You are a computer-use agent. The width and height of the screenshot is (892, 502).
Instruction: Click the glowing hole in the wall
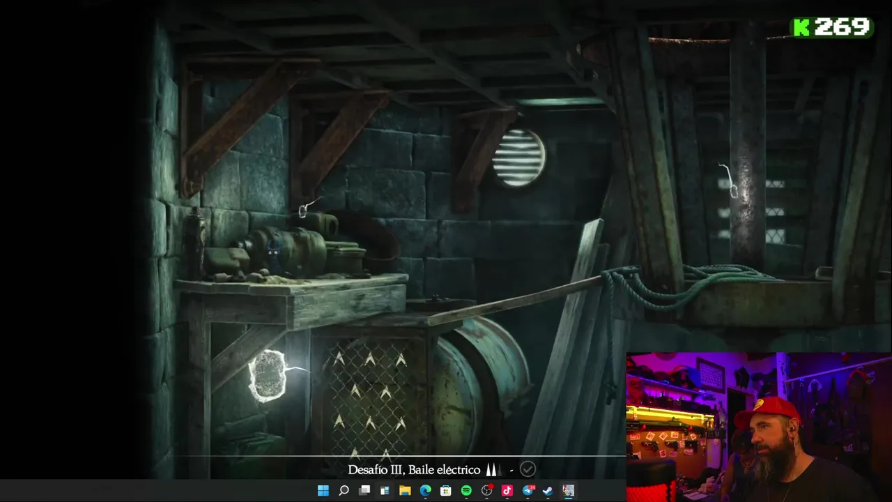click(x=268, y=376)
